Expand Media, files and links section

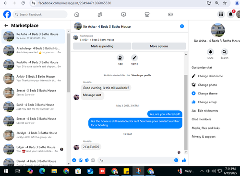click(x=205, y=128)
